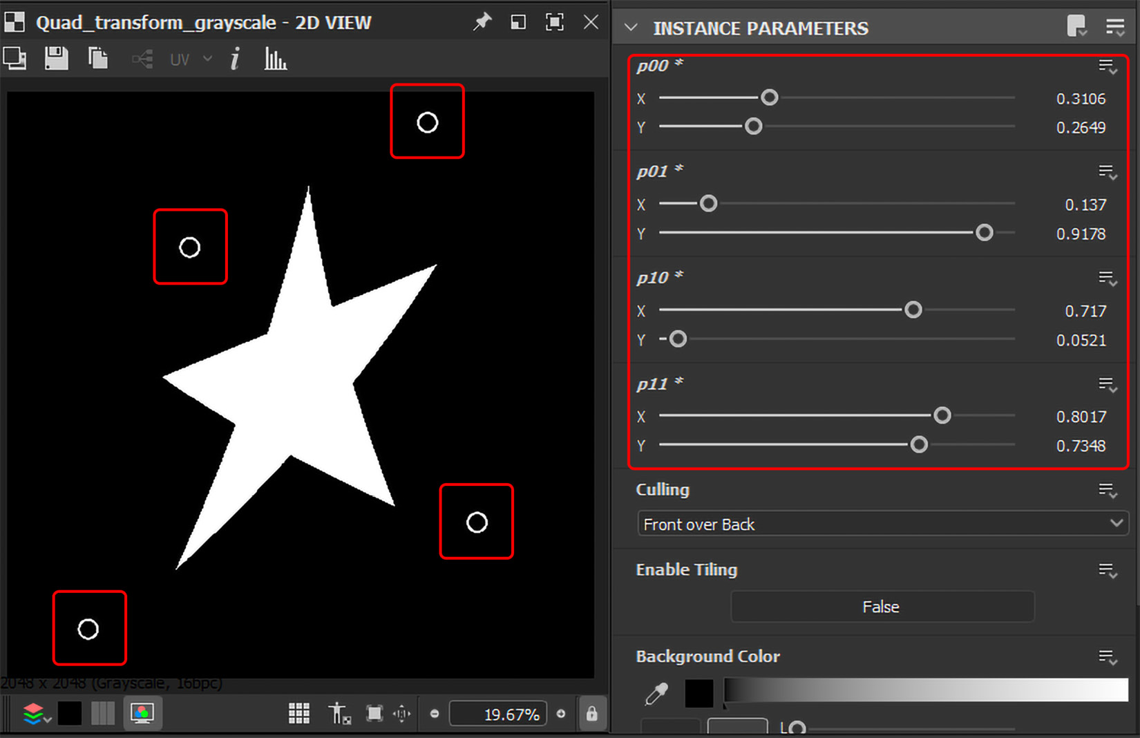Click the copy view icon in 2D View toolbar

tap(15, 59)
